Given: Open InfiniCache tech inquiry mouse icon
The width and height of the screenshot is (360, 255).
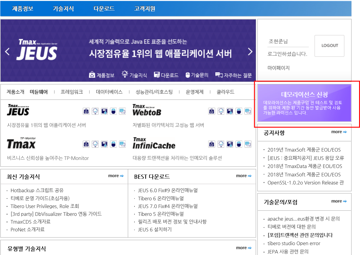Looking at the screenshot, I should 239,144.
